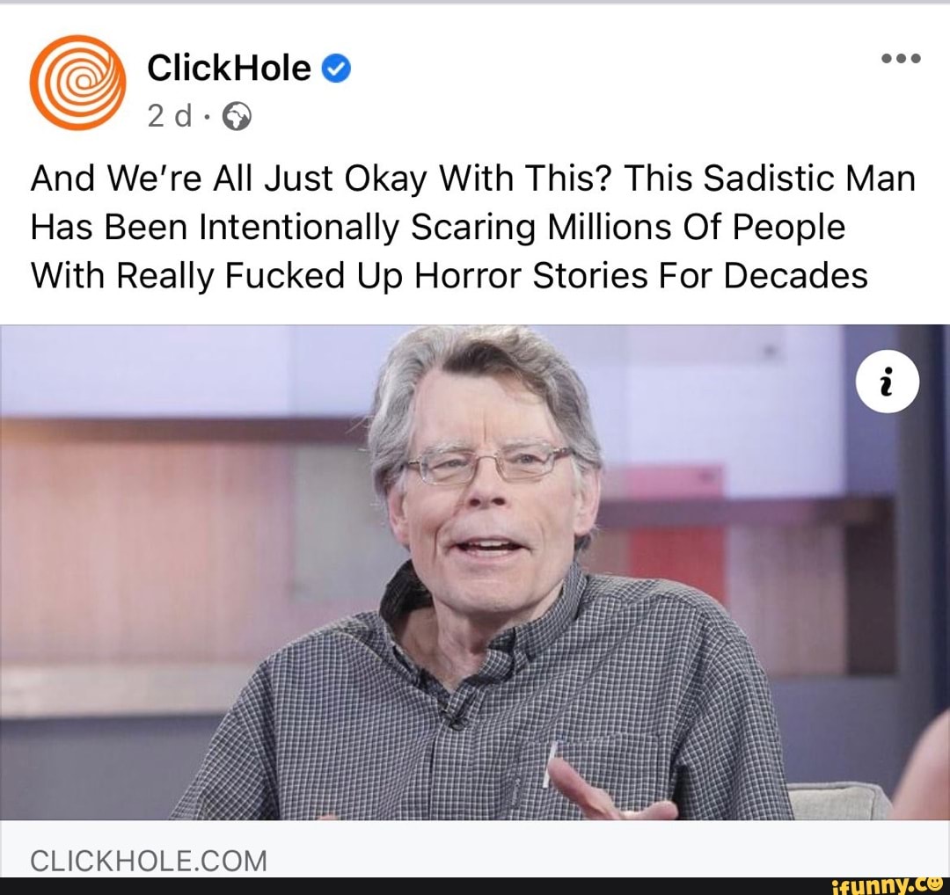
Task: Open the ClickHole orange spiral profile picture
Action: click(x=77, y=83)
